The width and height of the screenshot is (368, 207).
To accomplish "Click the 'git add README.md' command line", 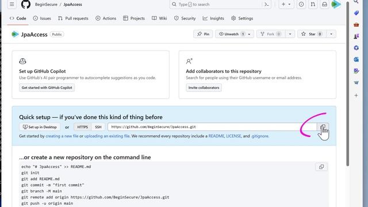I will (40, 179).
